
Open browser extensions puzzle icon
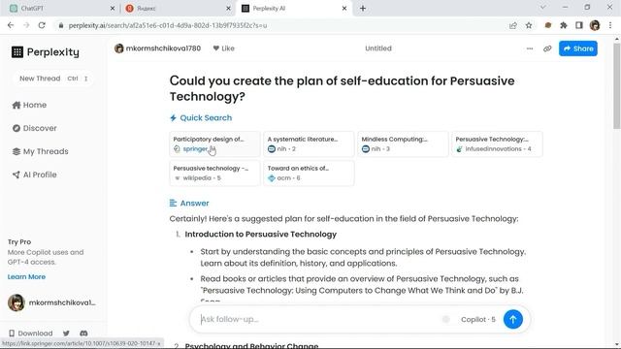point(564,25)
